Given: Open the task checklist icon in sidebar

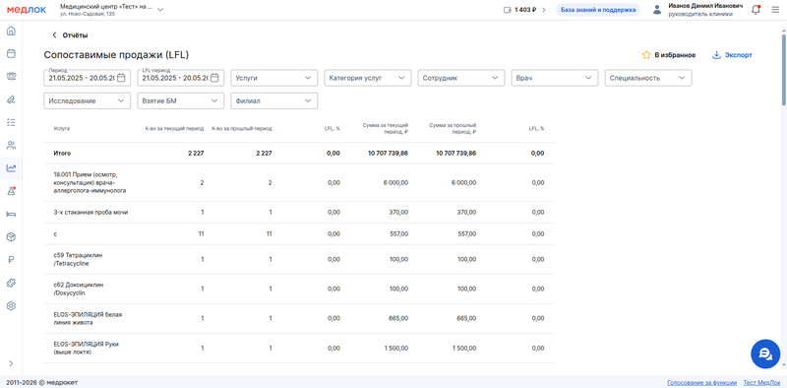Looking at the screenshot, I should coord(11,122).
